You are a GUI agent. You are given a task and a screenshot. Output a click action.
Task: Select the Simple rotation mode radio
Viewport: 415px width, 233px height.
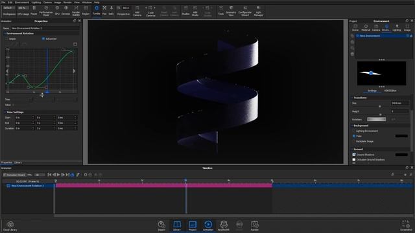(x=7, y=39)
